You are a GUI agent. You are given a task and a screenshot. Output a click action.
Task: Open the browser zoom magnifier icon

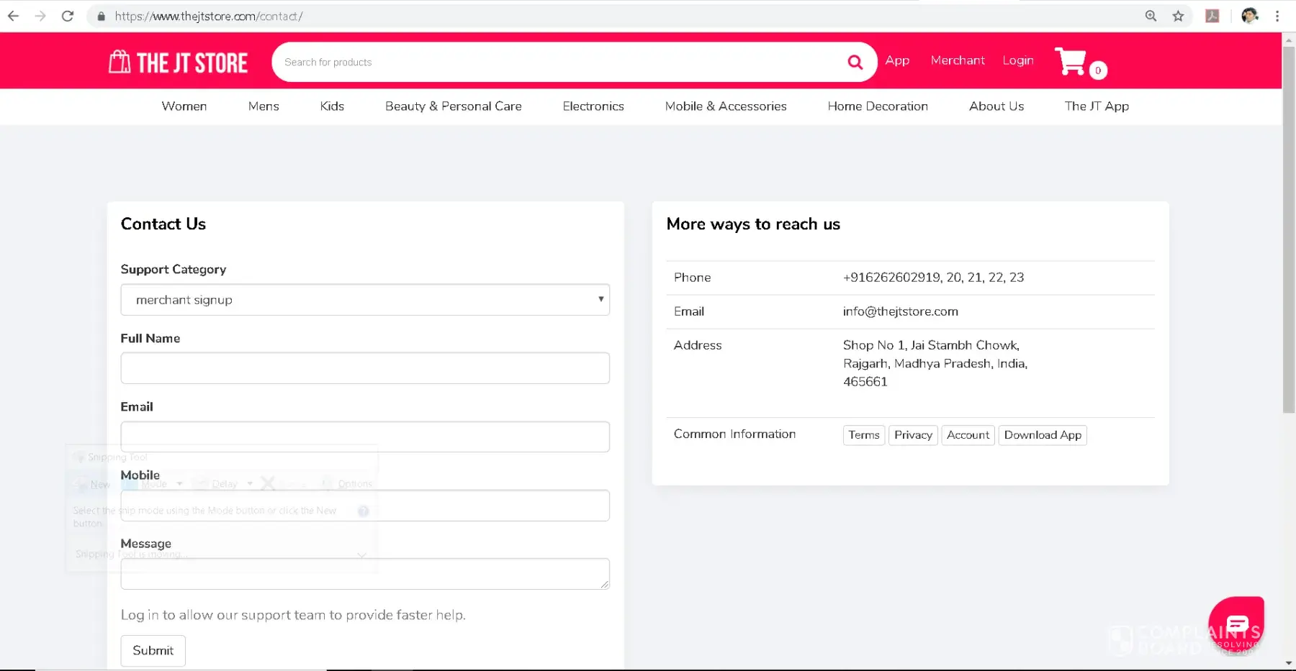pyautogui.click(x=1151, y=16)
